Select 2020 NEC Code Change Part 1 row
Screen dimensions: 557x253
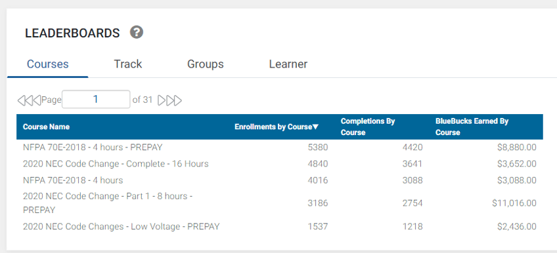tap(280, 203)
